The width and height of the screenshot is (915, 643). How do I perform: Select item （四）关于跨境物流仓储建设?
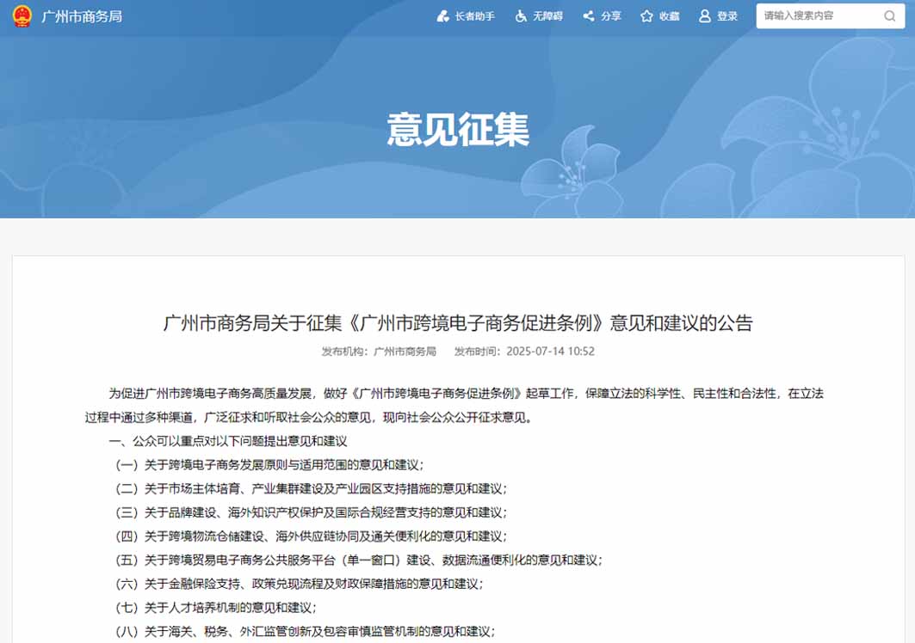311,536
